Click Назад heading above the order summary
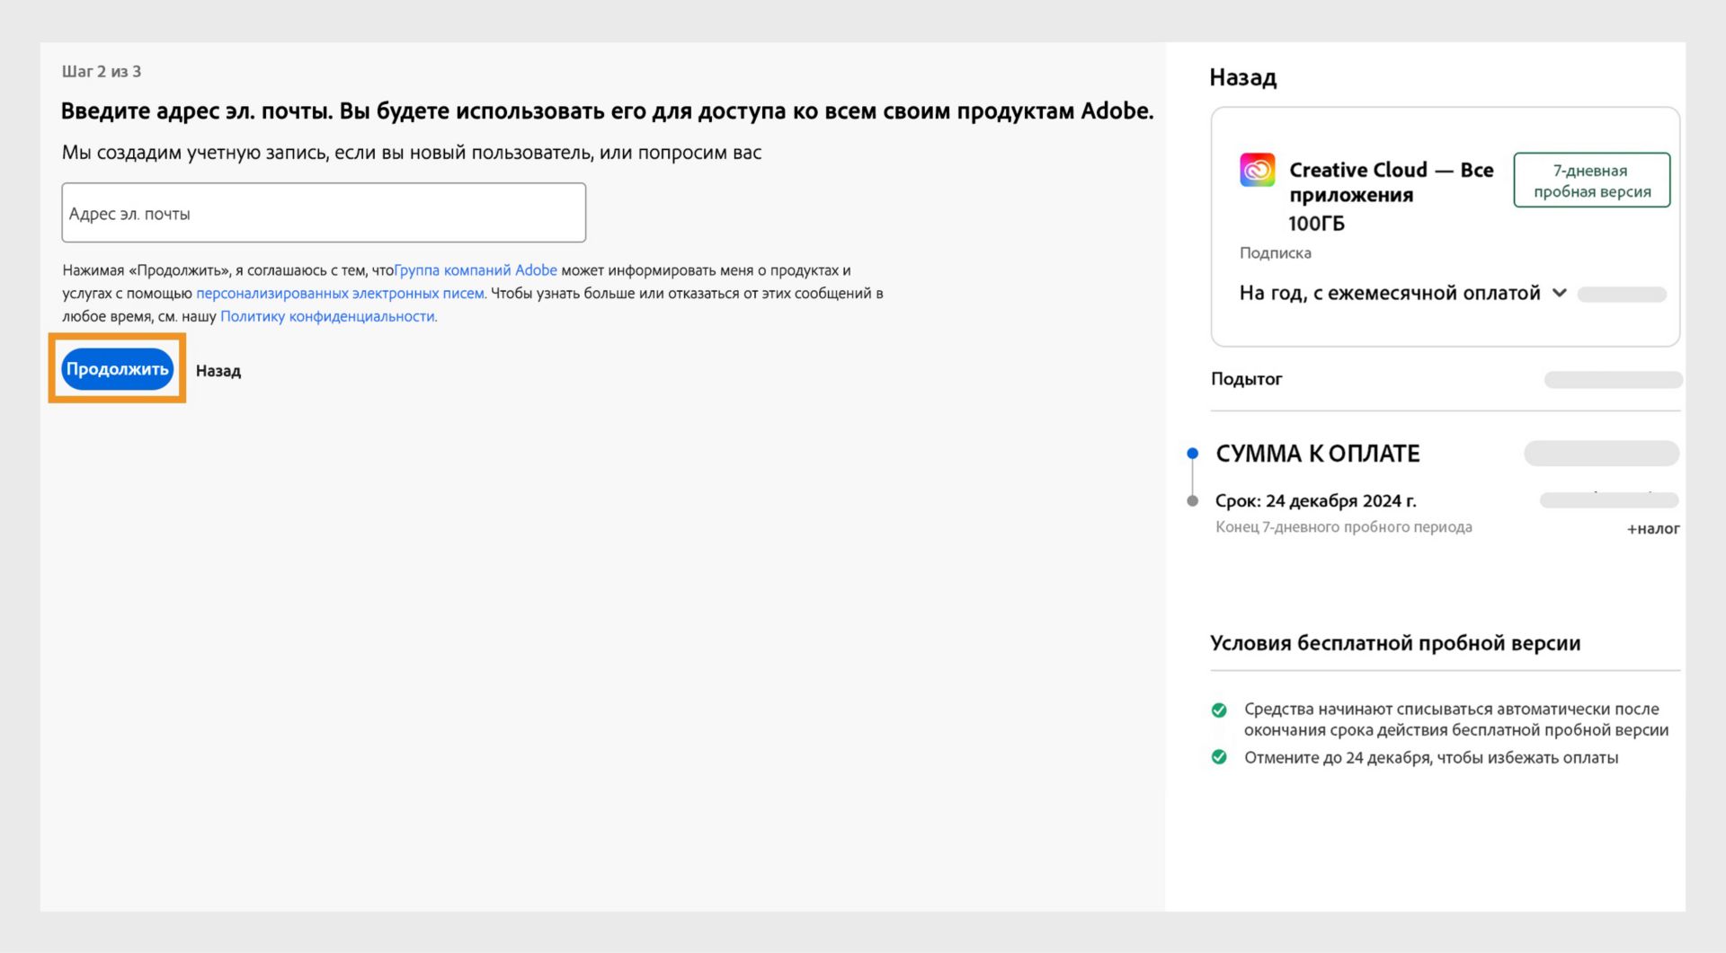 pos(1242,77)
